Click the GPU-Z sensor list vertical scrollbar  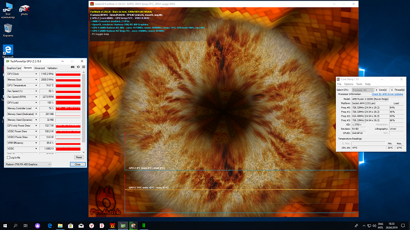84,112
